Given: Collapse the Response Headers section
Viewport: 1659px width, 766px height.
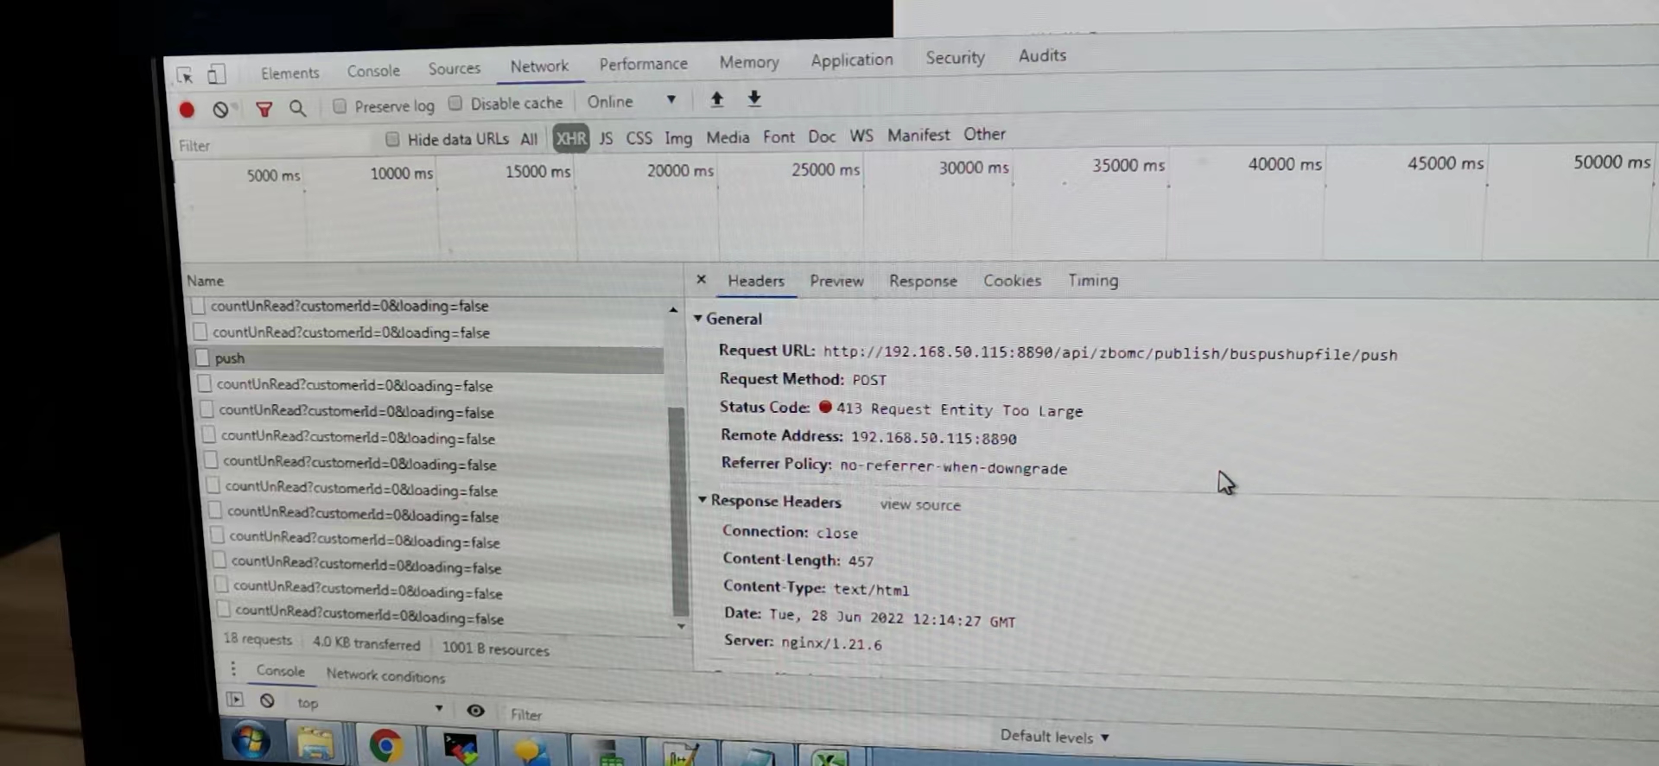Looking at the screenshot, I should pyautogui.click(x=702, y=500).
